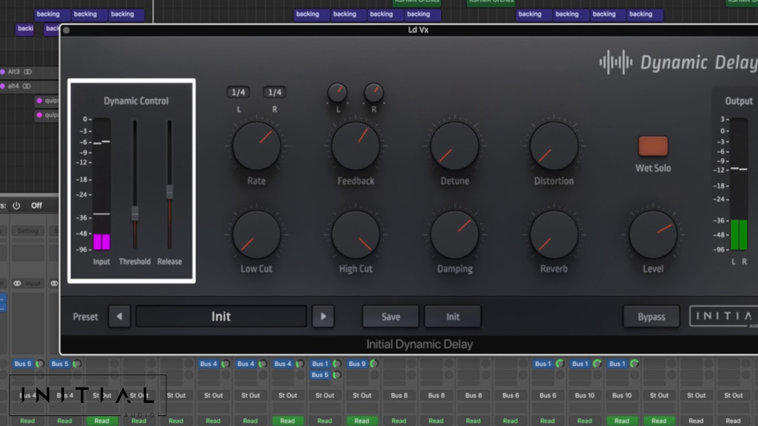This screenshot has width=758, height=426.
Task: Click the Damping knob
Action: coord(455,234)
